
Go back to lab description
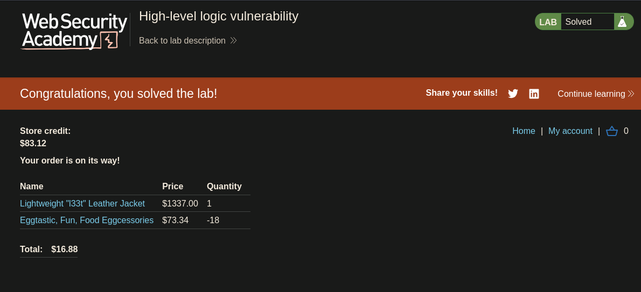click(x=182, y=40)
